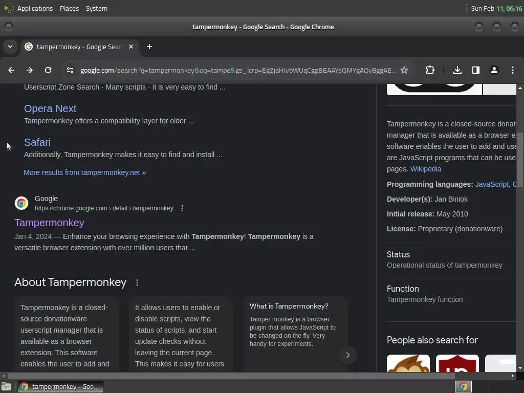Click Developer(s): Jan Biniok text
The width and height of the screenshot is (524, 393).
pos(427,199)
